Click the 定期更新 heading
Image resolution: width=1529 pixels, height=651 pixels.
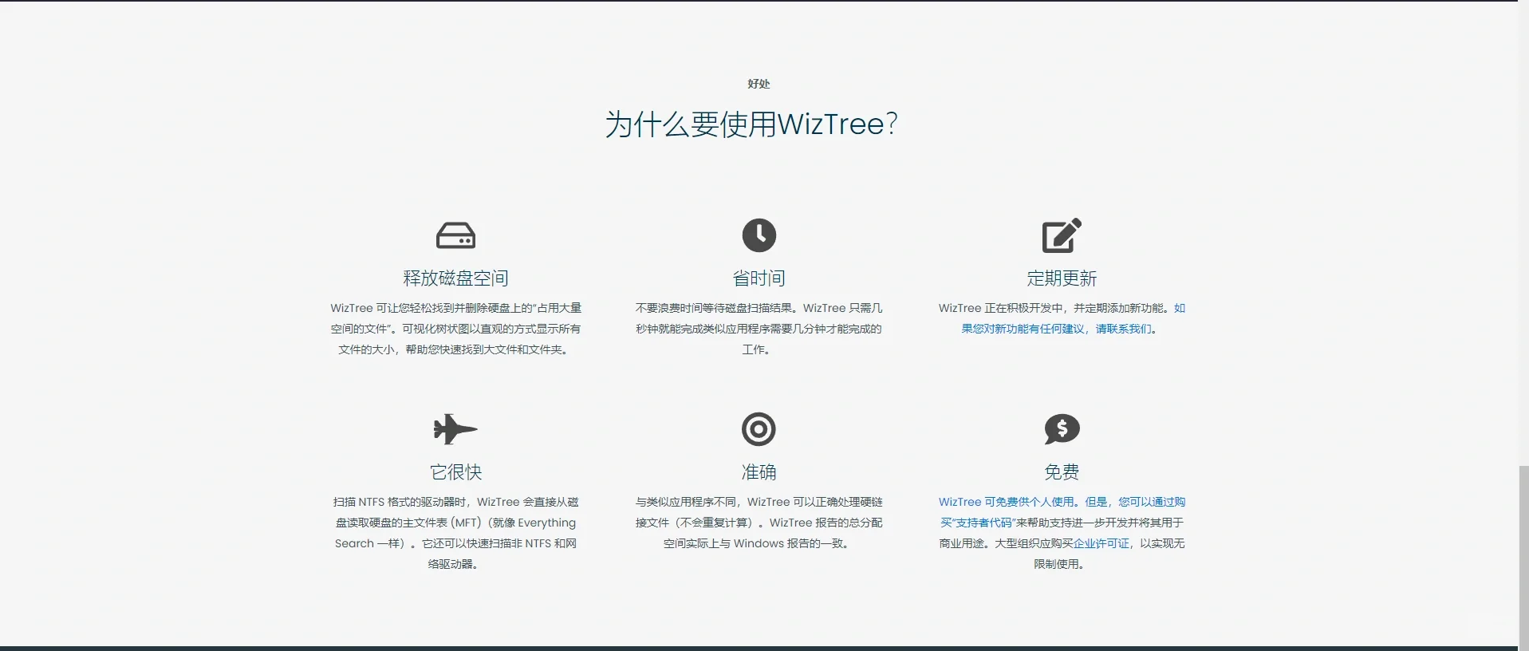(1062, 278)
